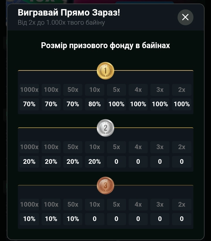Select 1000x multiplier in third place row
Screen dimensions: 211x241
[x=29, y=204]
